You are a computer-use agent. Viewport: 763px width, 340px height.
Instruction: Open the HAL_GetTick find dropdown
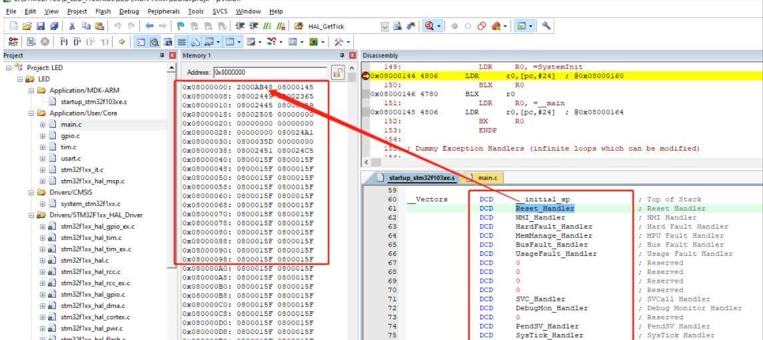(384, 26)
